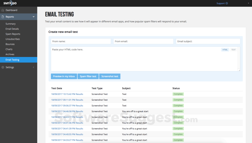Click "Create new email test" heading
This screenshot has width=252, height=143.
tap(63, 32)
